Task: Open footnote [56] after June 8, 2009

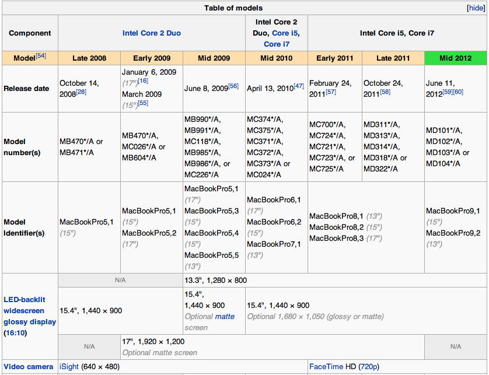Action: click(233, 86)
